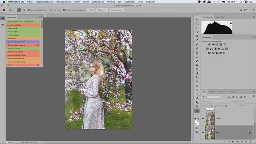Add a Hue/Saturation adjustment
Screen dimensions: 256x144
pyautogui.click(x=207, y=49)
